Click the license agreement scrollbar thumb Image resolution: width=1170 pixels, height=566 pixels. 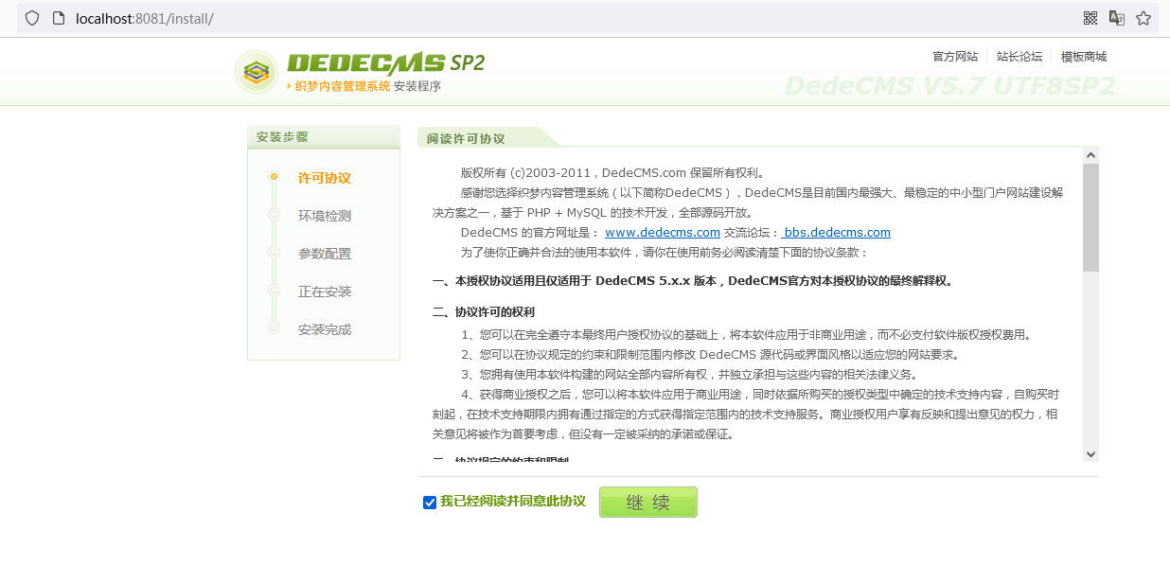tap(1090, 218)
